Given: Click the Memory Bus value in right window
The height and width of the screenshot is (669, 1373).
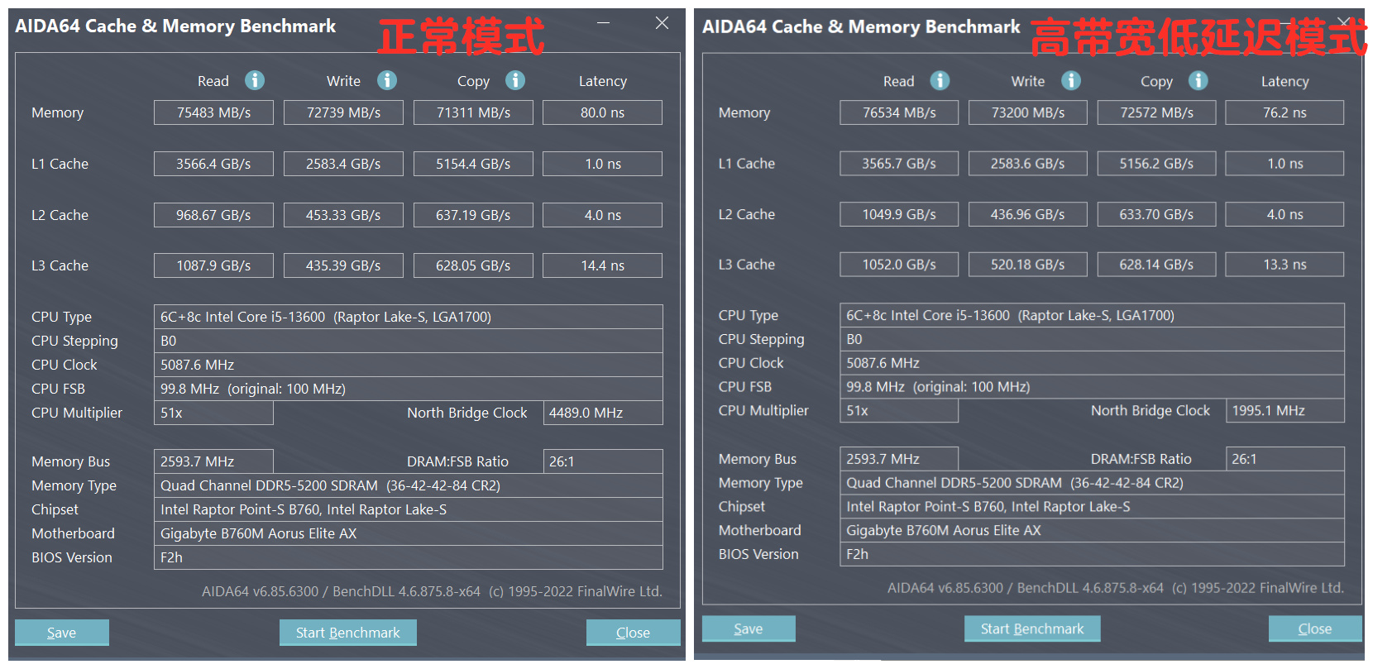Looking at the screenshot, I should [899, 459].
